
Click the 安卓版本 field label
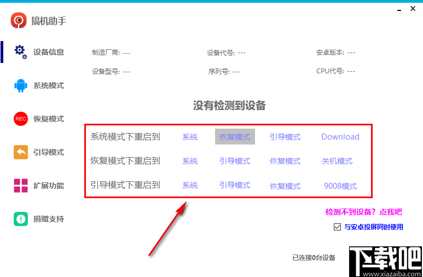330,53
